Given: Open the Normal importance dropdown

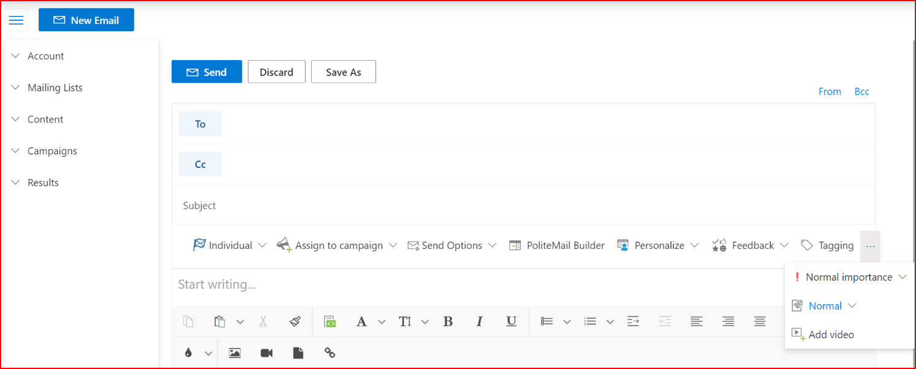Looking at the screenshot, I should coord(849,277).
